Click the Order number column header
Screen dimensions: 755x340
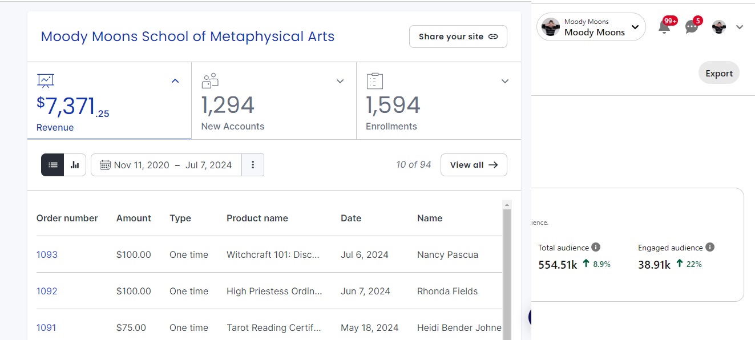pos(67,218)
